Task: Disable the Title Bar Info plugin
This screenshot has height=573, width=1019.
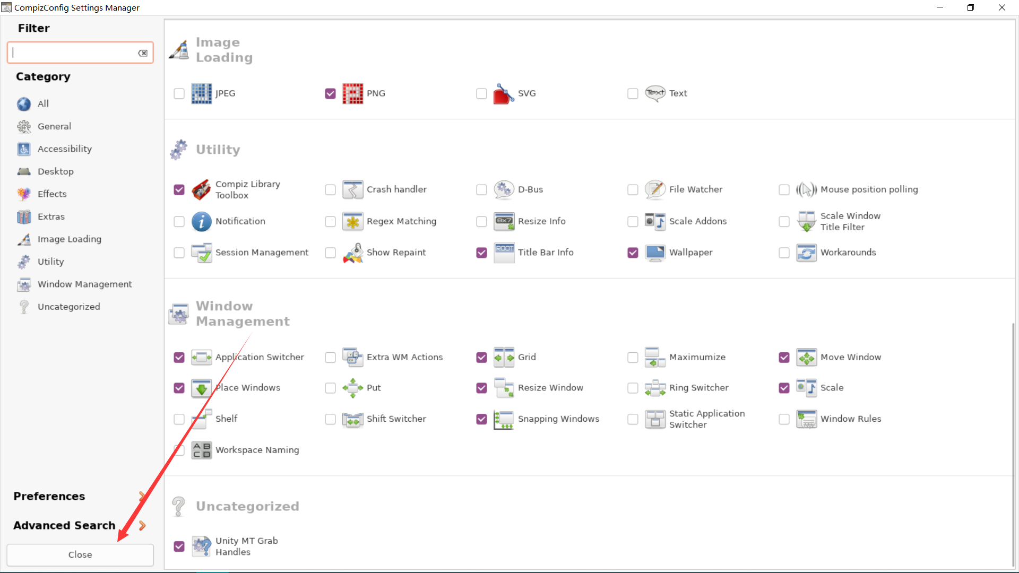Action: tap(481, 253)
